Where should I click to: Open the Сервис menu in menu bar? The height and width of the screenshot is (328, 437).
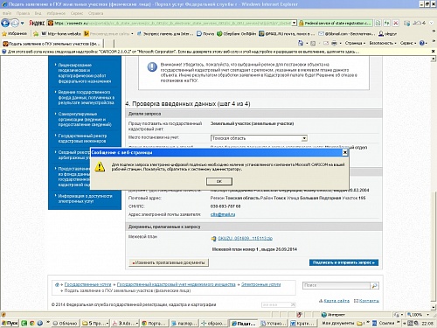coord(77,13)
